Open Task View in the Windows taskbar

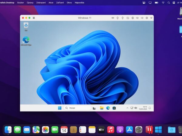(94, 108)
